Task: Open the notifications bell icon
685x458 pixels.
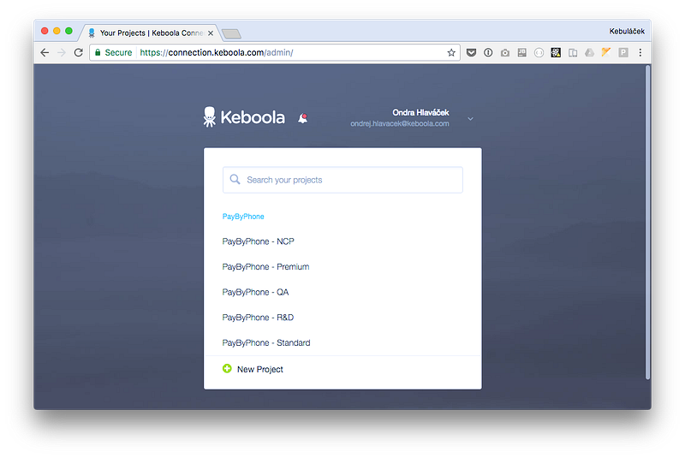Action: point(303,118)
